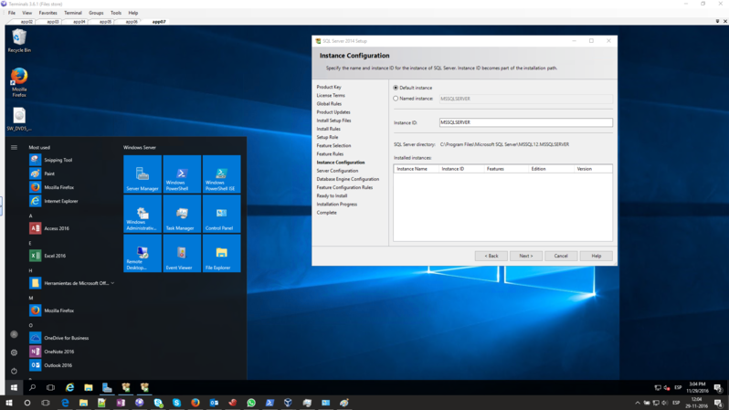
Task: Open the Task Manager tile
Action: pyautogui.click(x=182, y=215)
